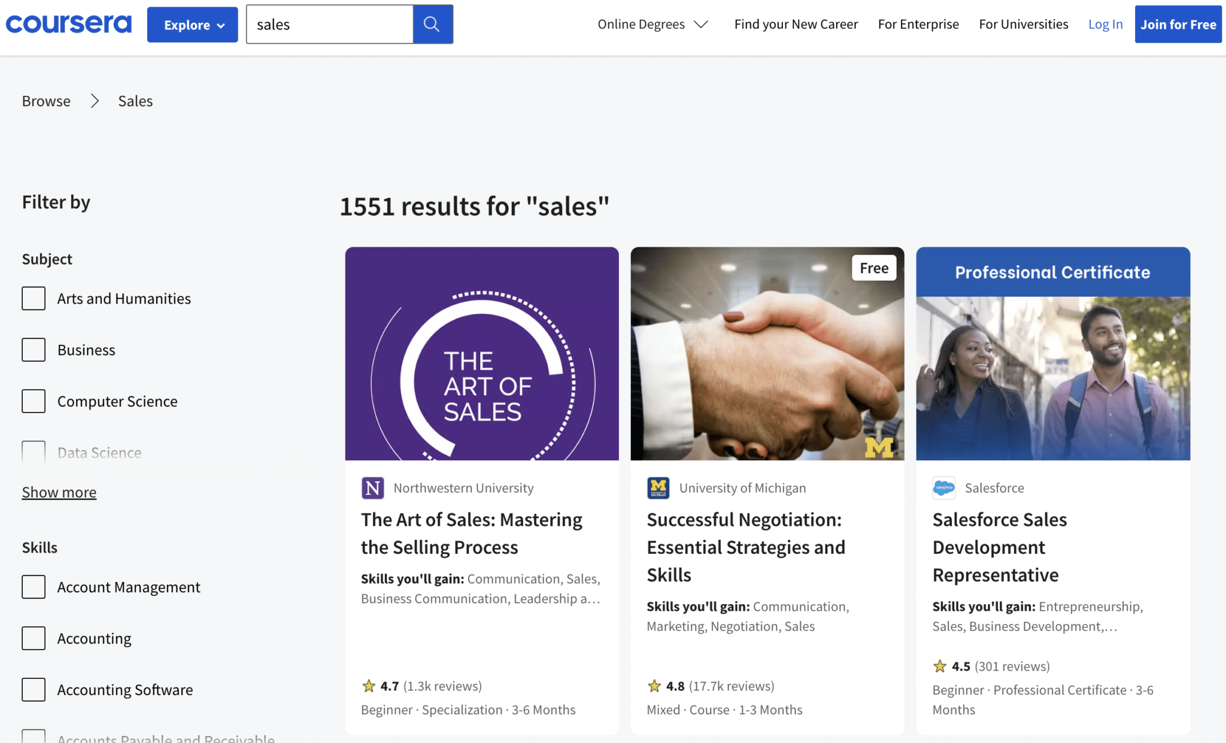The width and height of the screenshot is (1226, 743).
Task: Click the University of Michigan provider name
Action: 742,488
